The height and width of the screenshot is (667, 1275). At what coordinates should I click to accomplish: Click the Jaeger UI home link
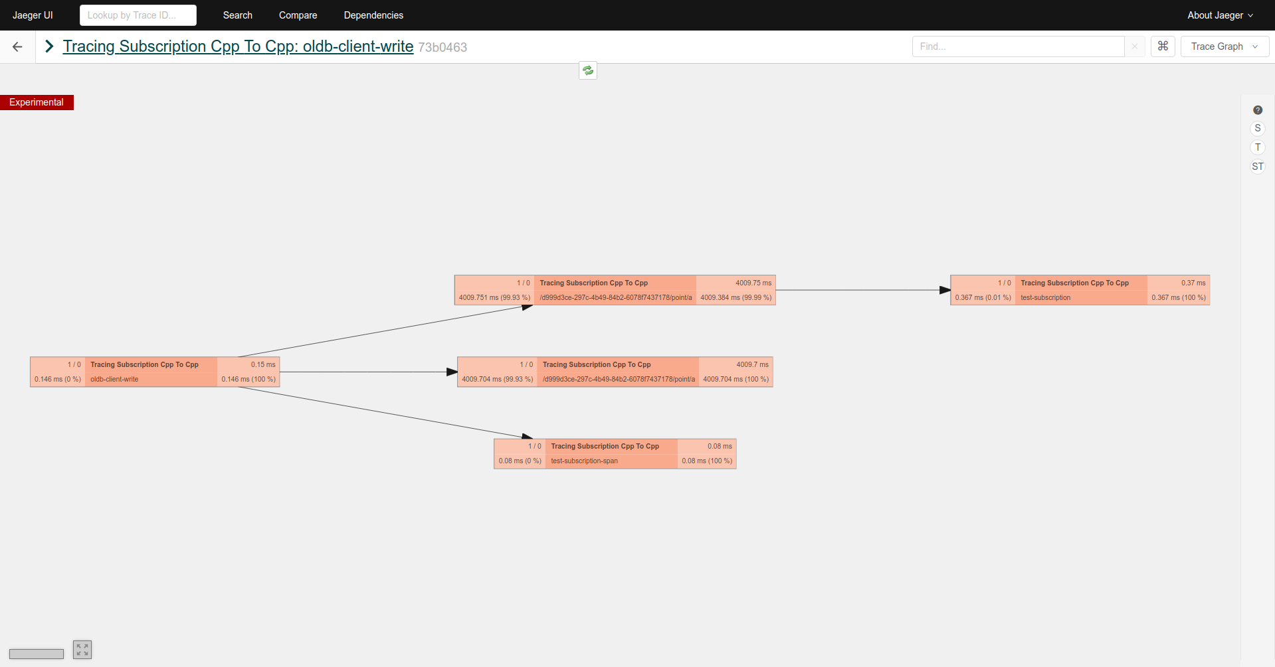coord(33,15)
